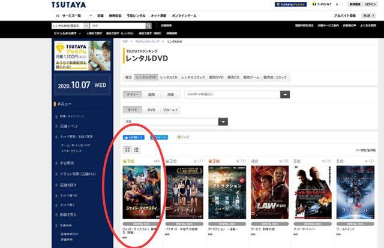The width and height of the screenshot is (384, 248).
Task: Open the 2位 パラサイト poster
Action: pos(184,192)
